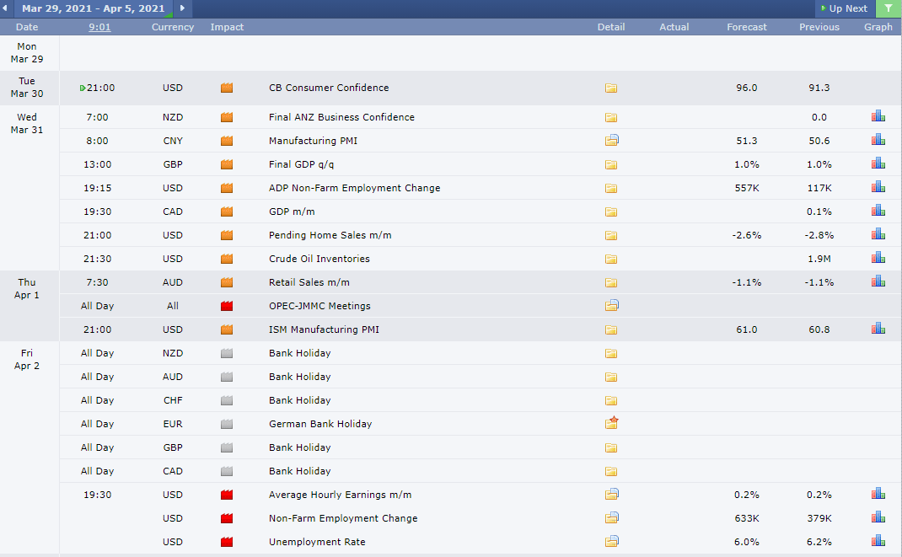The height and width of the screenshot is (557, 902).
Task: Show graph for Non-Farm Employment Change
Action: coord(878,517)
